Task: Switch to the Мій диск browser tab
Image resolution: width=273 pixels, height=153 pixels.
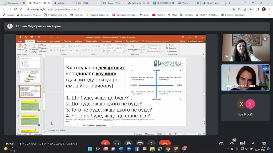Action: (137, 3)
